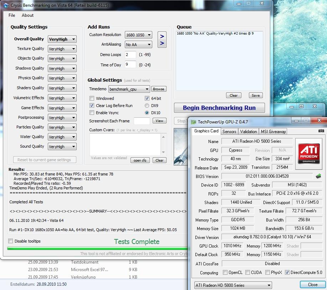
Task: Switch to the Validation tab
Action: 249,131
